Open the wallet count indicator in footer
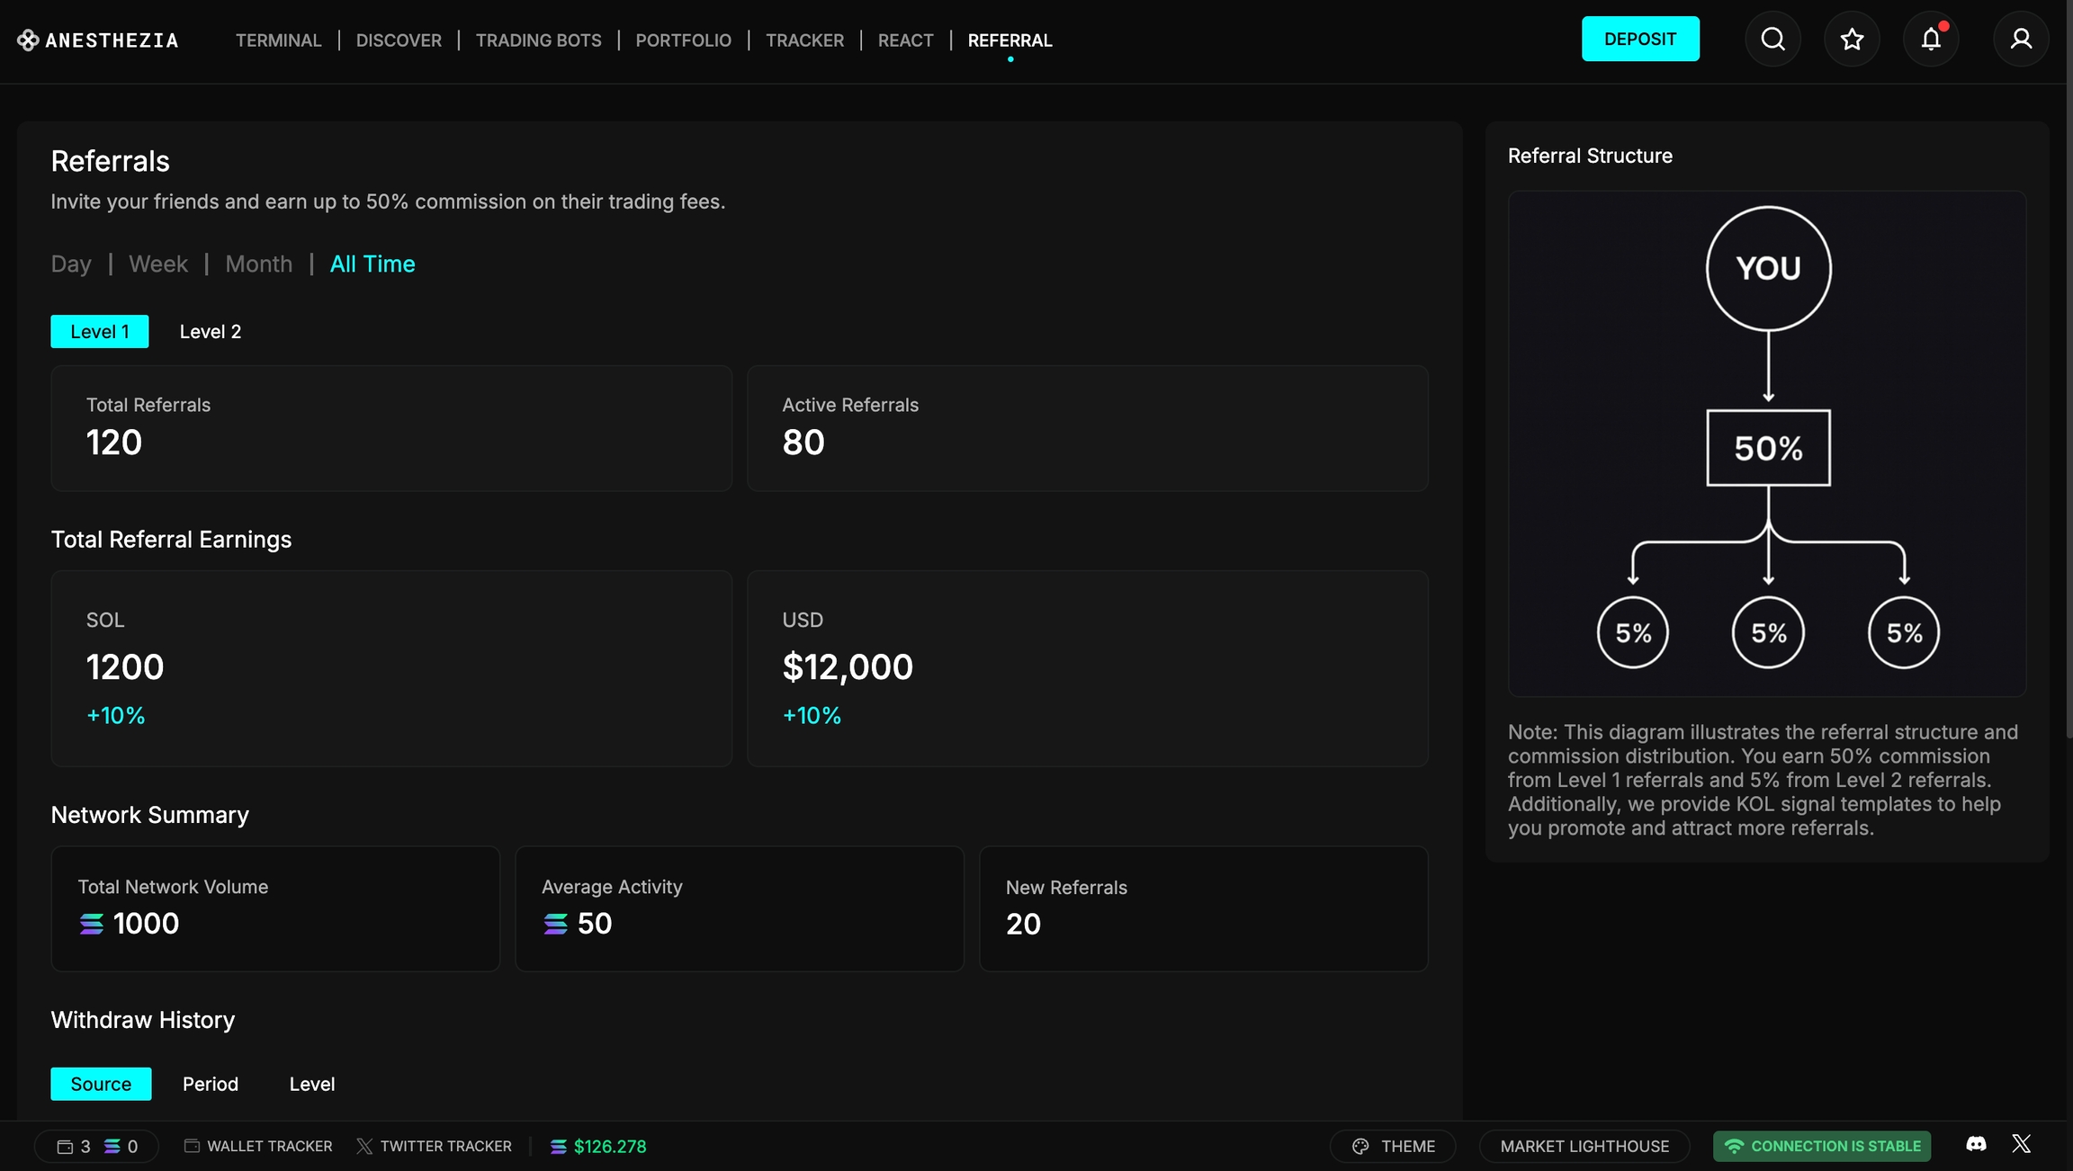 click(x=74, y=1147)
